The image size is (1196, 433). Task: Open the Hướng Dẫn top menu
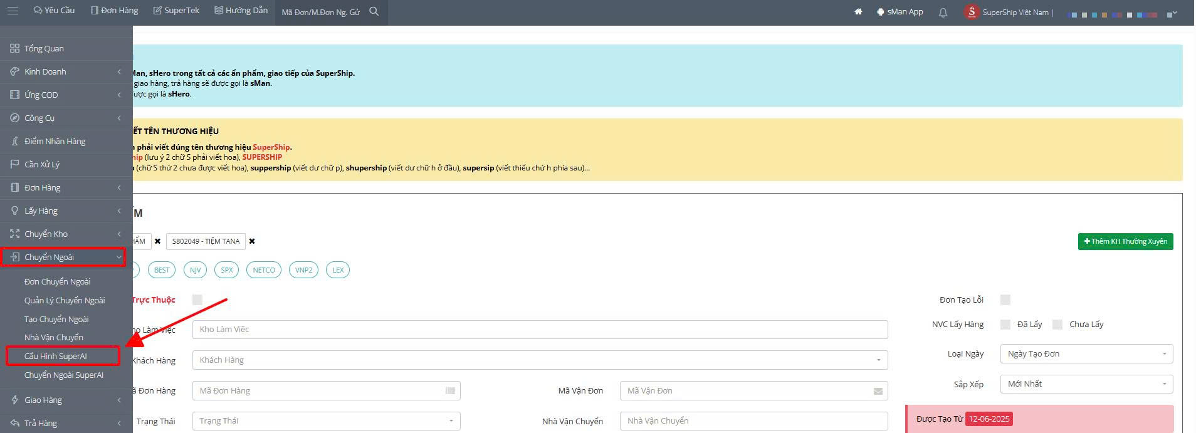(241, 11)
